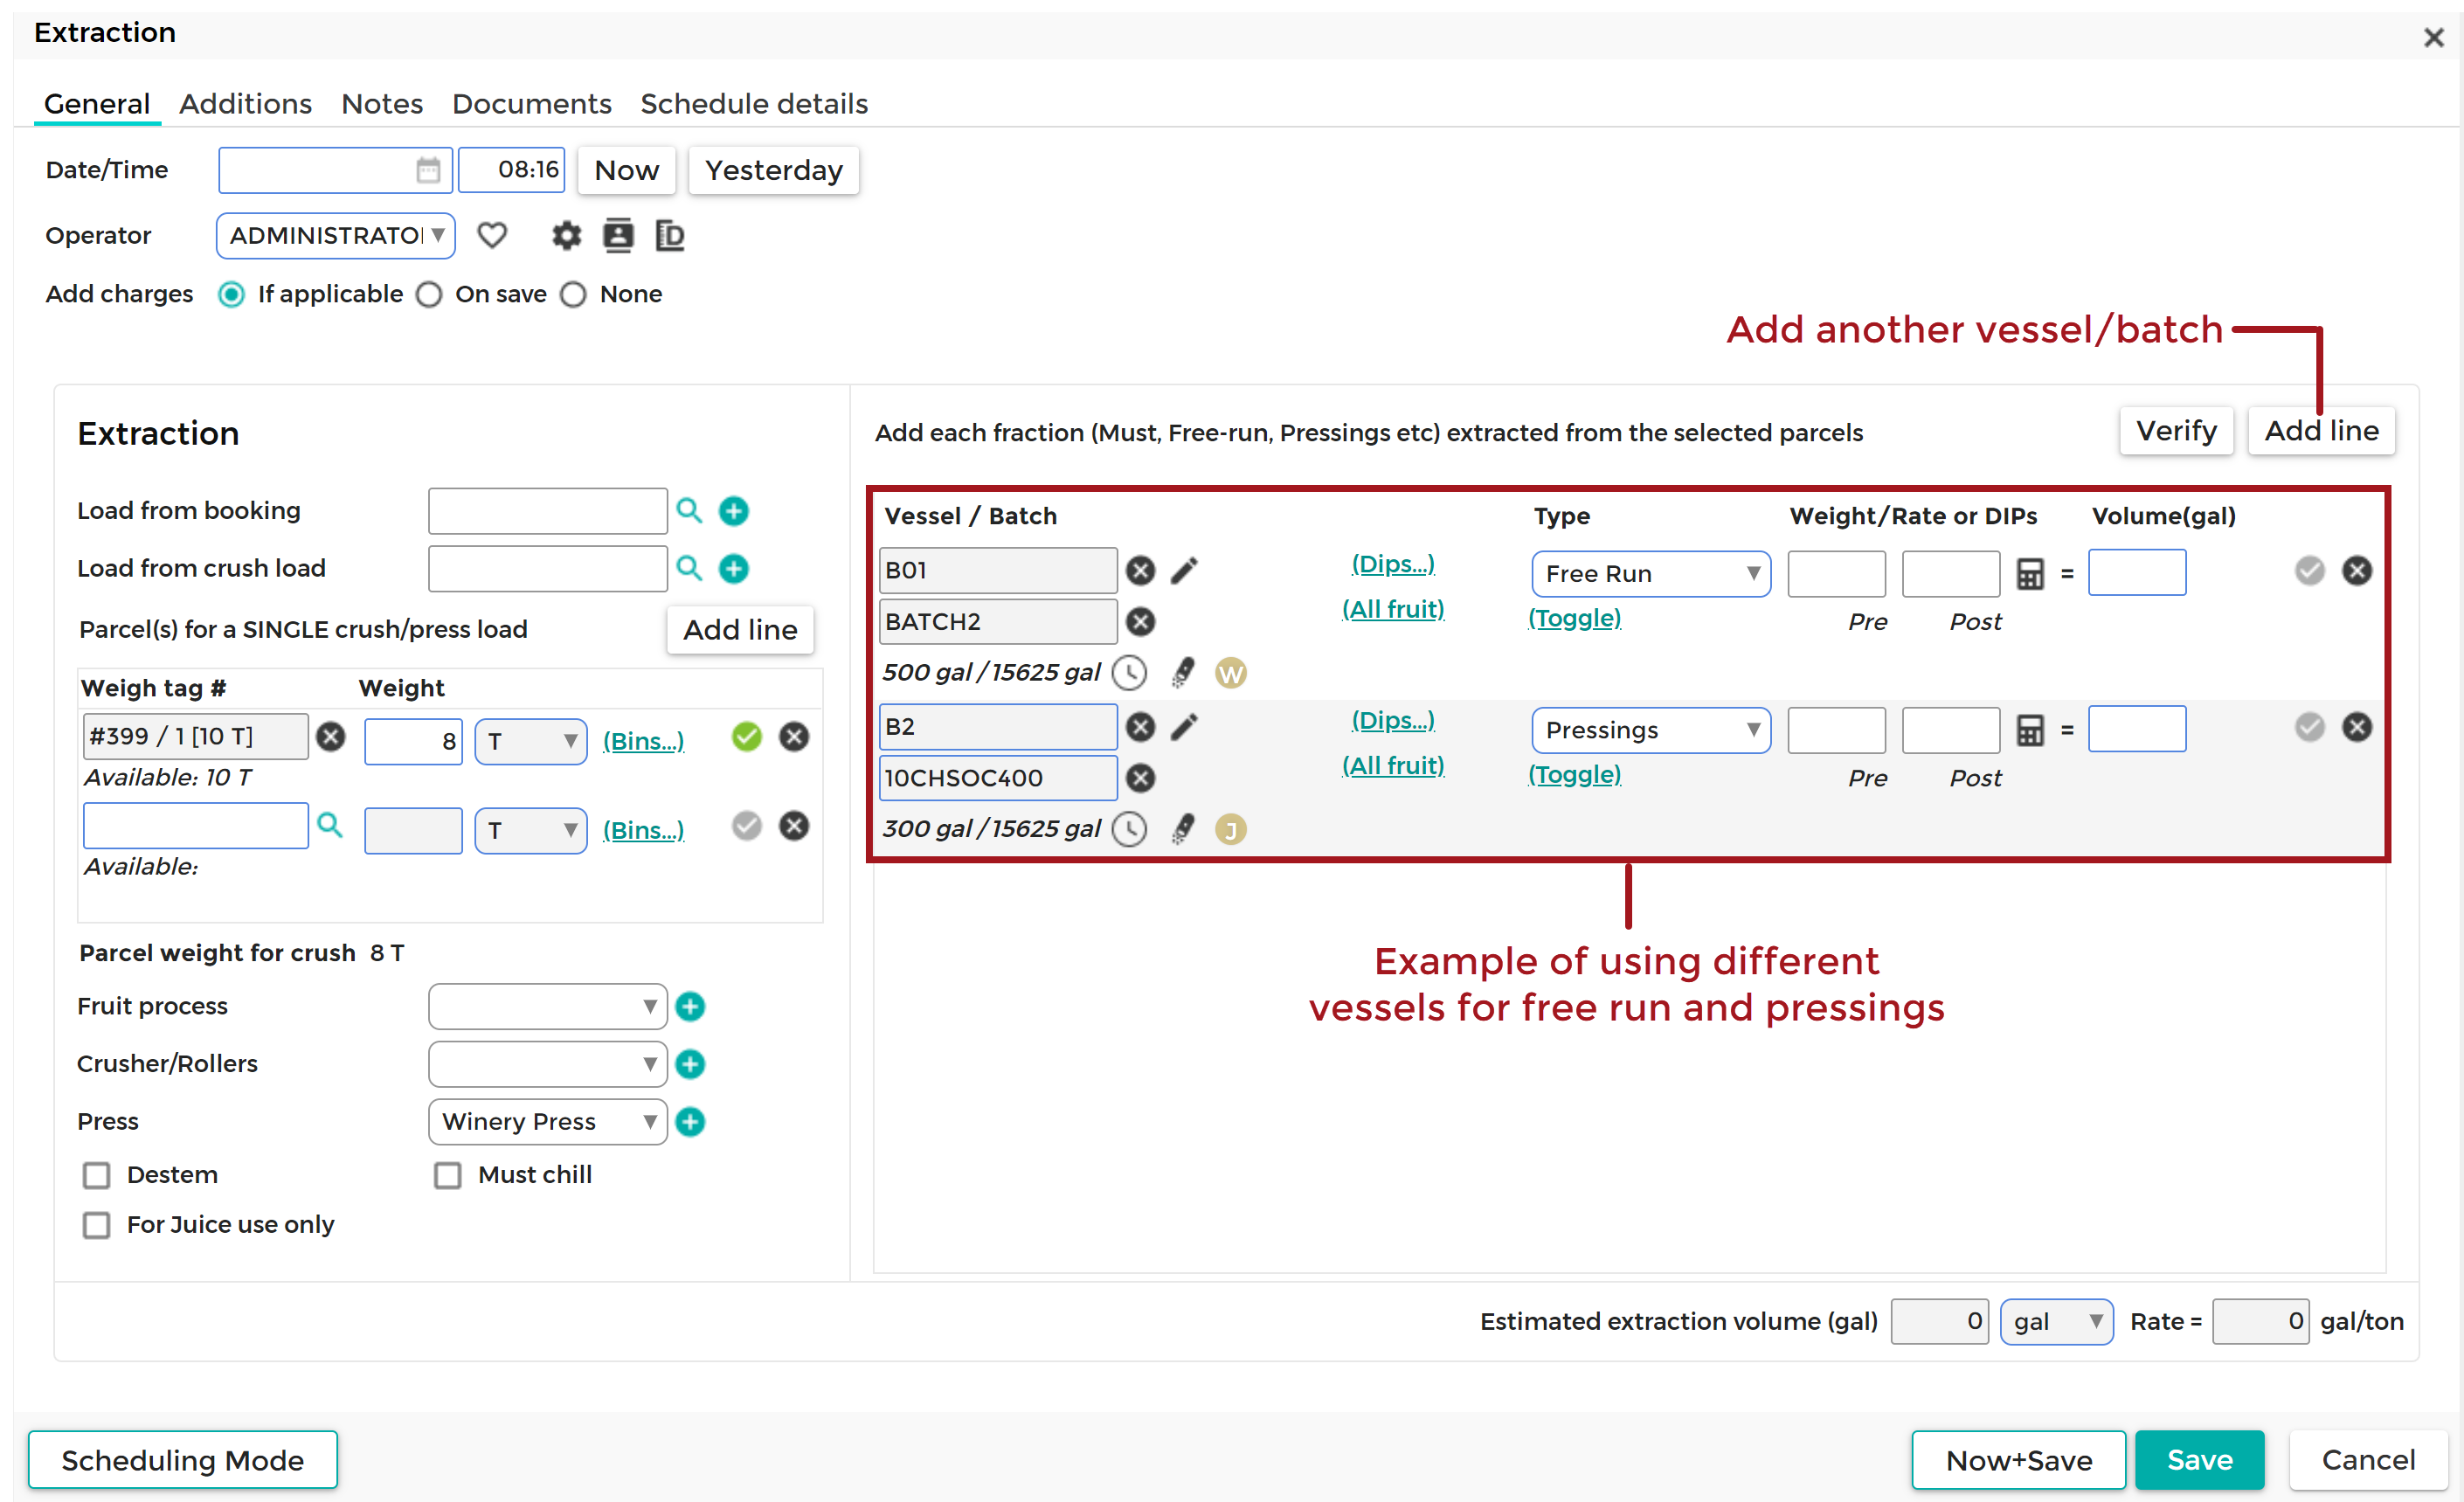This screenshot has width=2464, height=1502.
Task: Add new crush load with plus icon
Action: coord(734,568)
